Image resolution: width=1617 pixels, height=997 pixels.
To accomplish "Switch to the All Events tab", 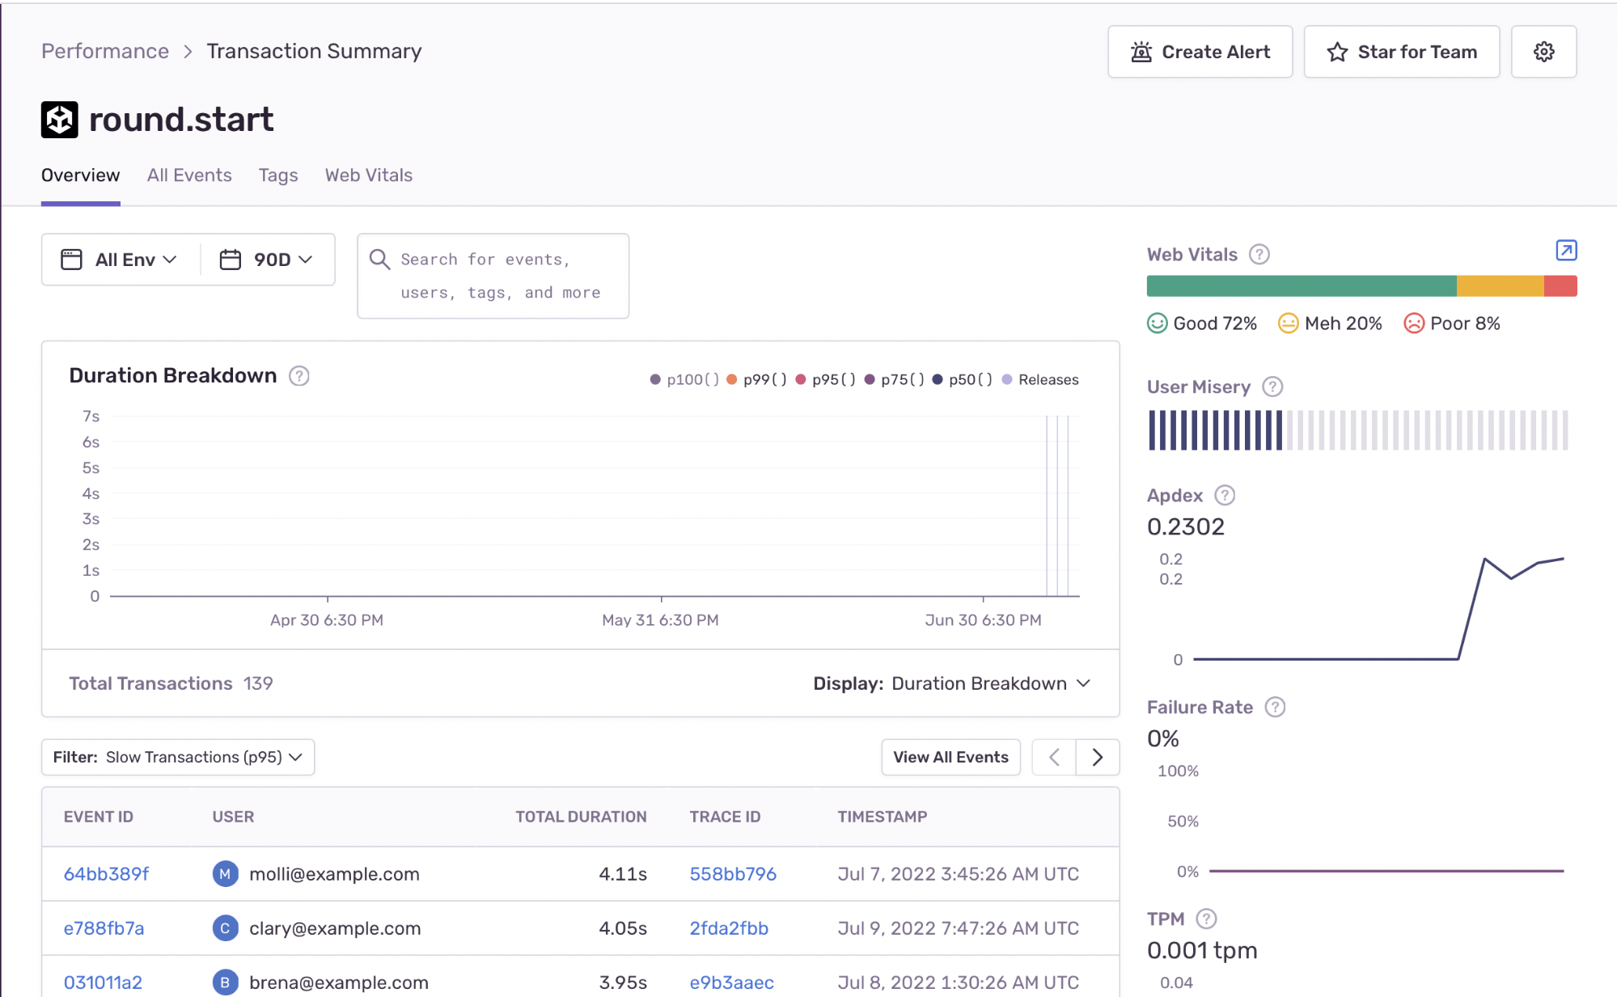I will (189, 175).
